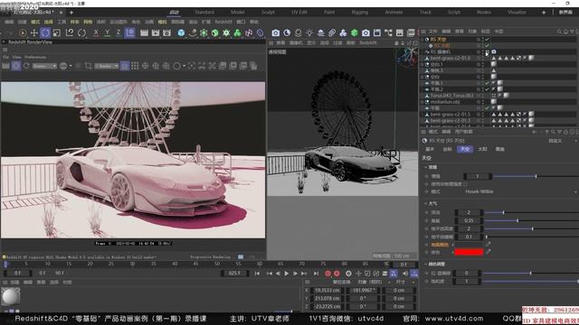The image size is (579, 325).
Task: Toggle the checkbox under the 强度 field
Action: (465, 184)
